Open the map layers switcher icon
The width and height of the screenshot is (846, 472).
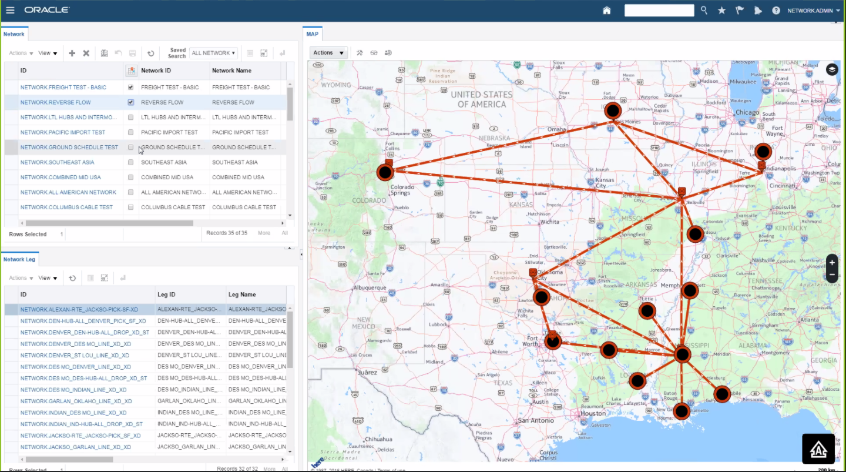pos(832,69)
